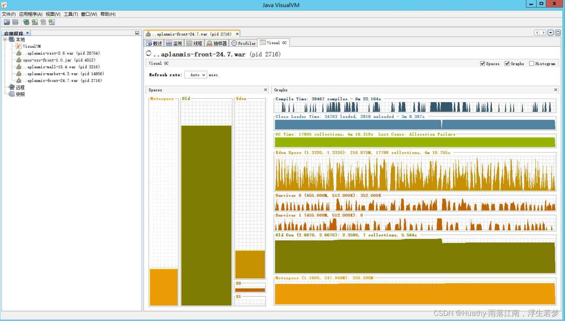This screenshot has height=321, width=565.
Task: Open the 帮助(H) menu
Action: 108,14
